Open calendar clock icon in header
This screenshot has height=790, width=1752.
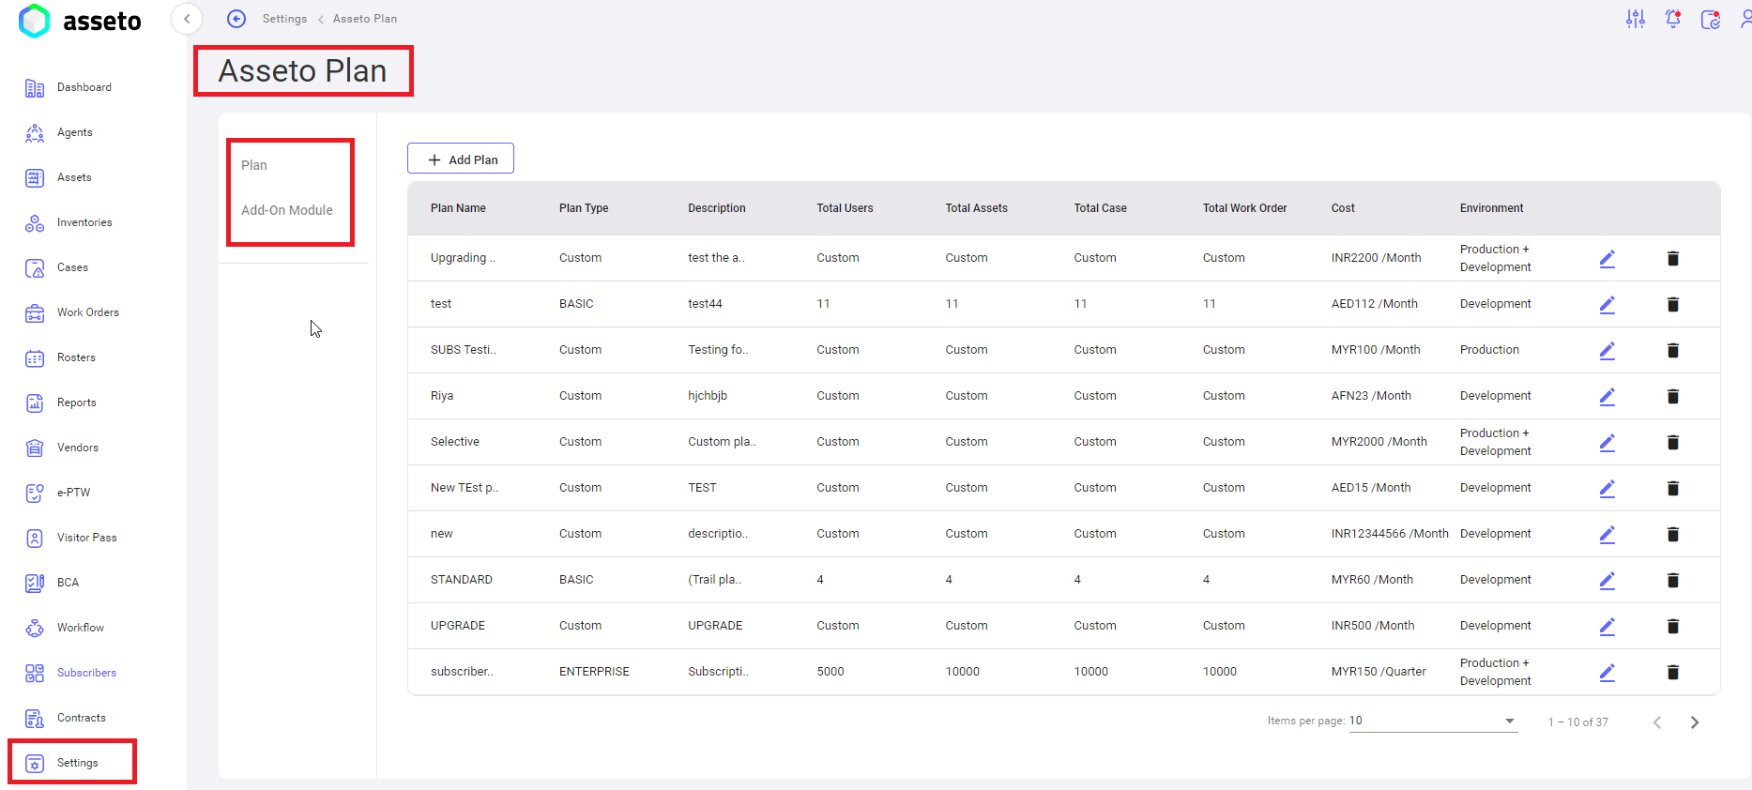tap(1711, 19)
